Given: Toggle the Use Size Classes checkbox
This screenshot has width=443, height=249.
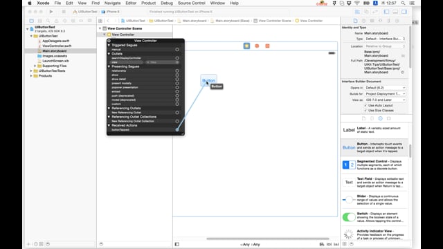Looking at the screenshot, I should point(365,111).
